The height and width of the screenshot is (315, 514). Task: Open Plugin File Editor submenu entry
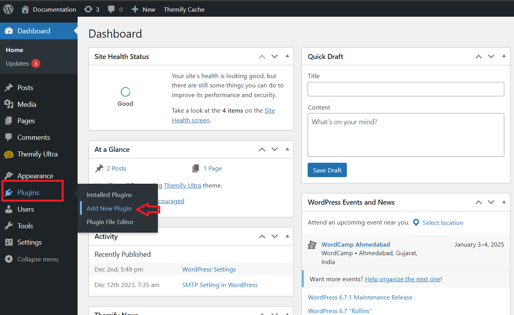pos(110,222)
